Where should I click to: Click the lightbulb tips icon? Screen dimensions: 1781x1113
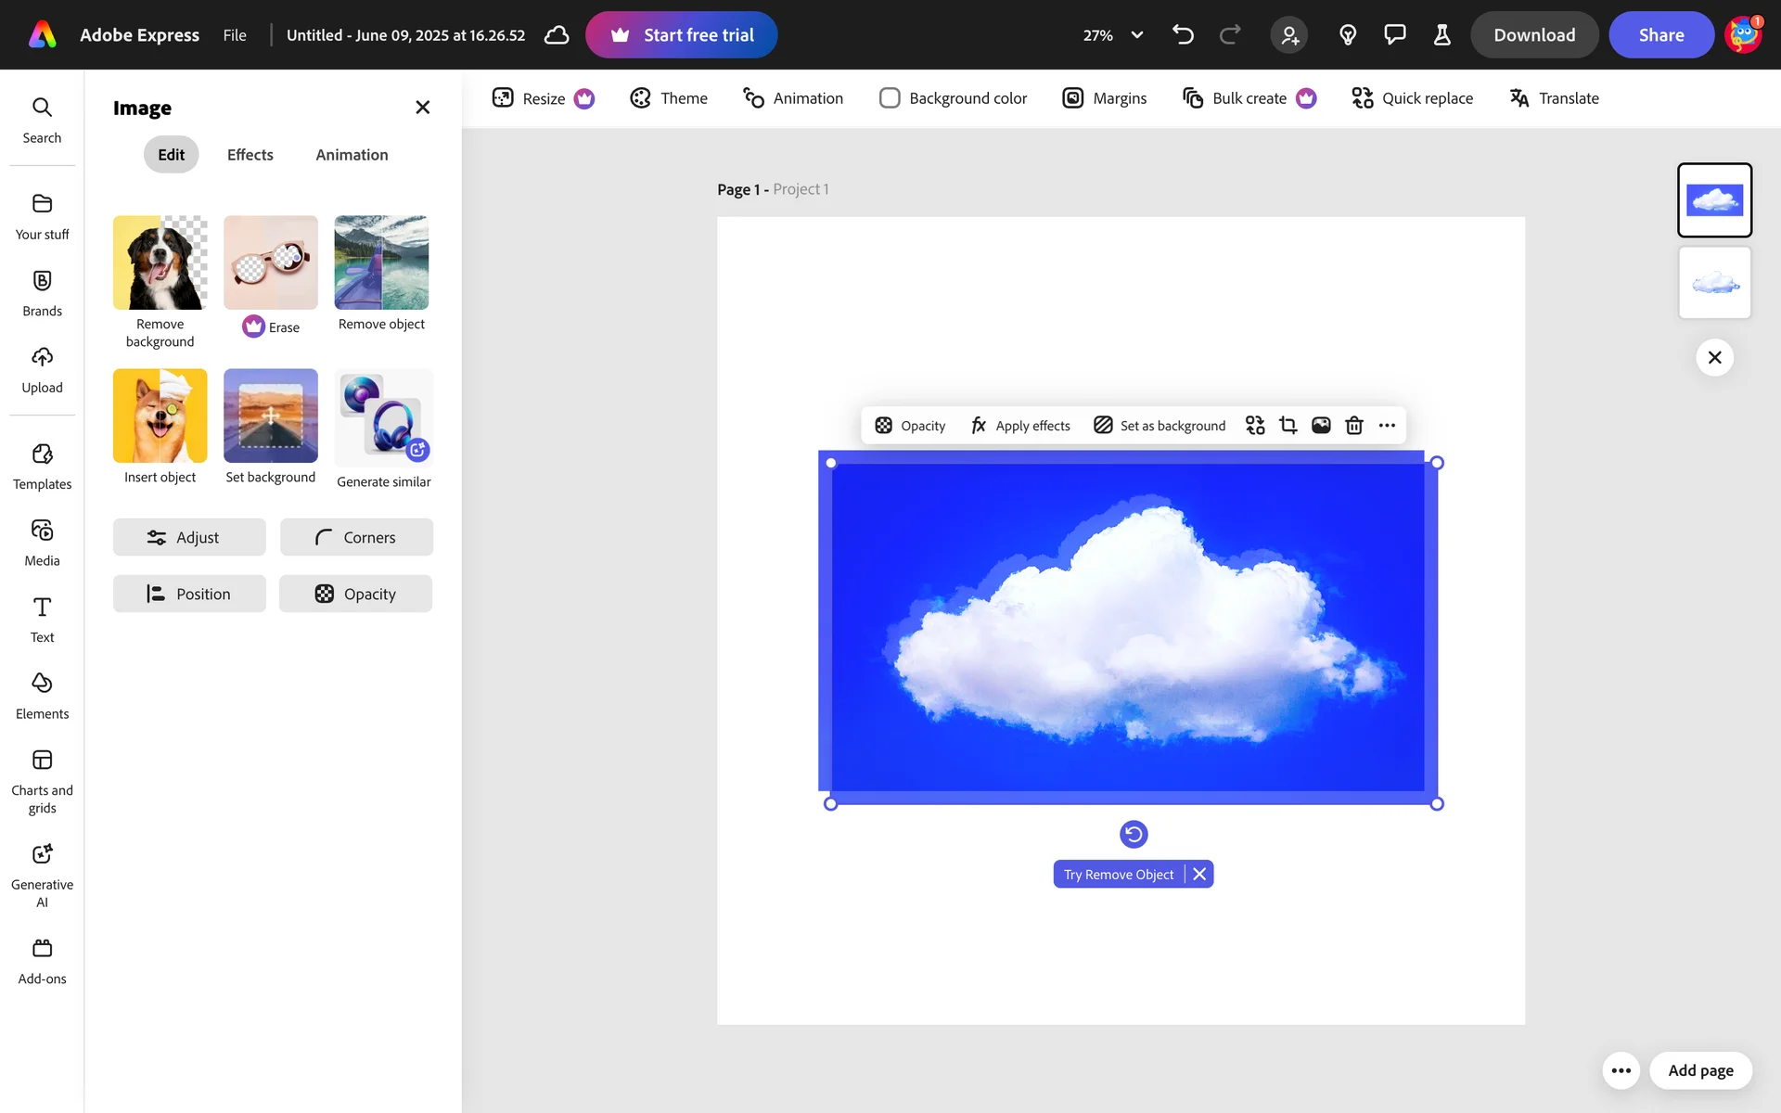1348,35
